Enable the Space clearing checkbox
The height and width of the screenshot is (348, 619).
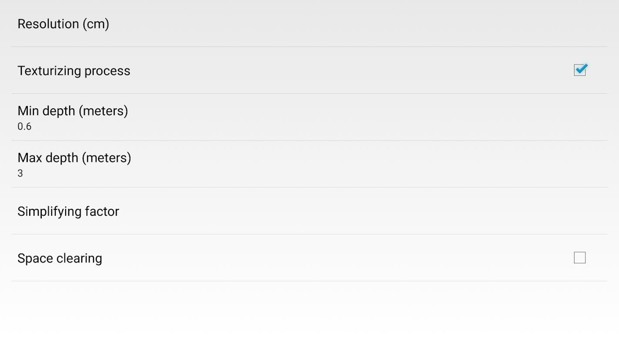580,258
